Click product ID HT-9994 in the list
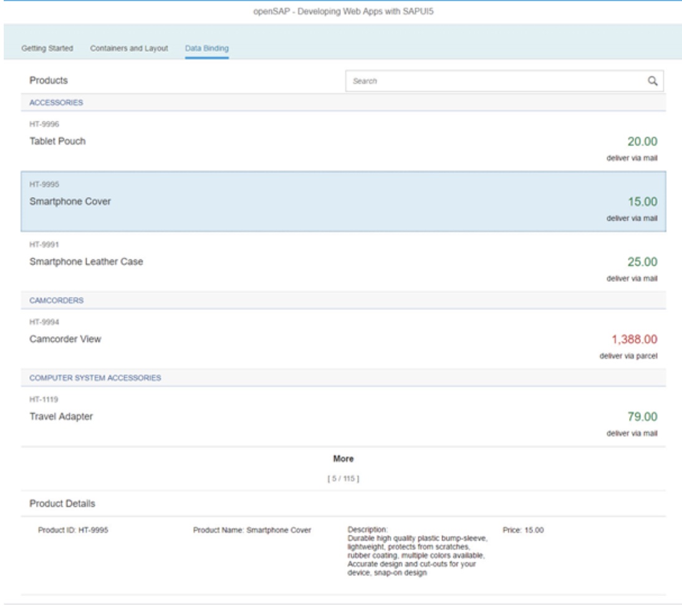This screenshot has width=682, height=606. [x=44, y=322]
